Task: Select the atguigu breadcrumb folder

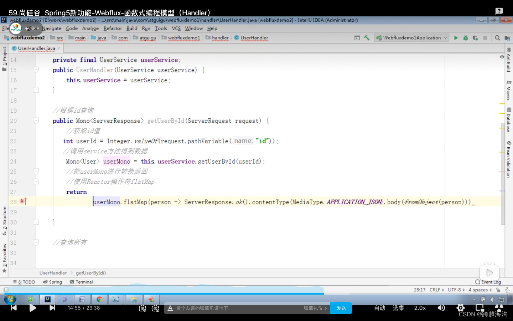Action: 145,38
